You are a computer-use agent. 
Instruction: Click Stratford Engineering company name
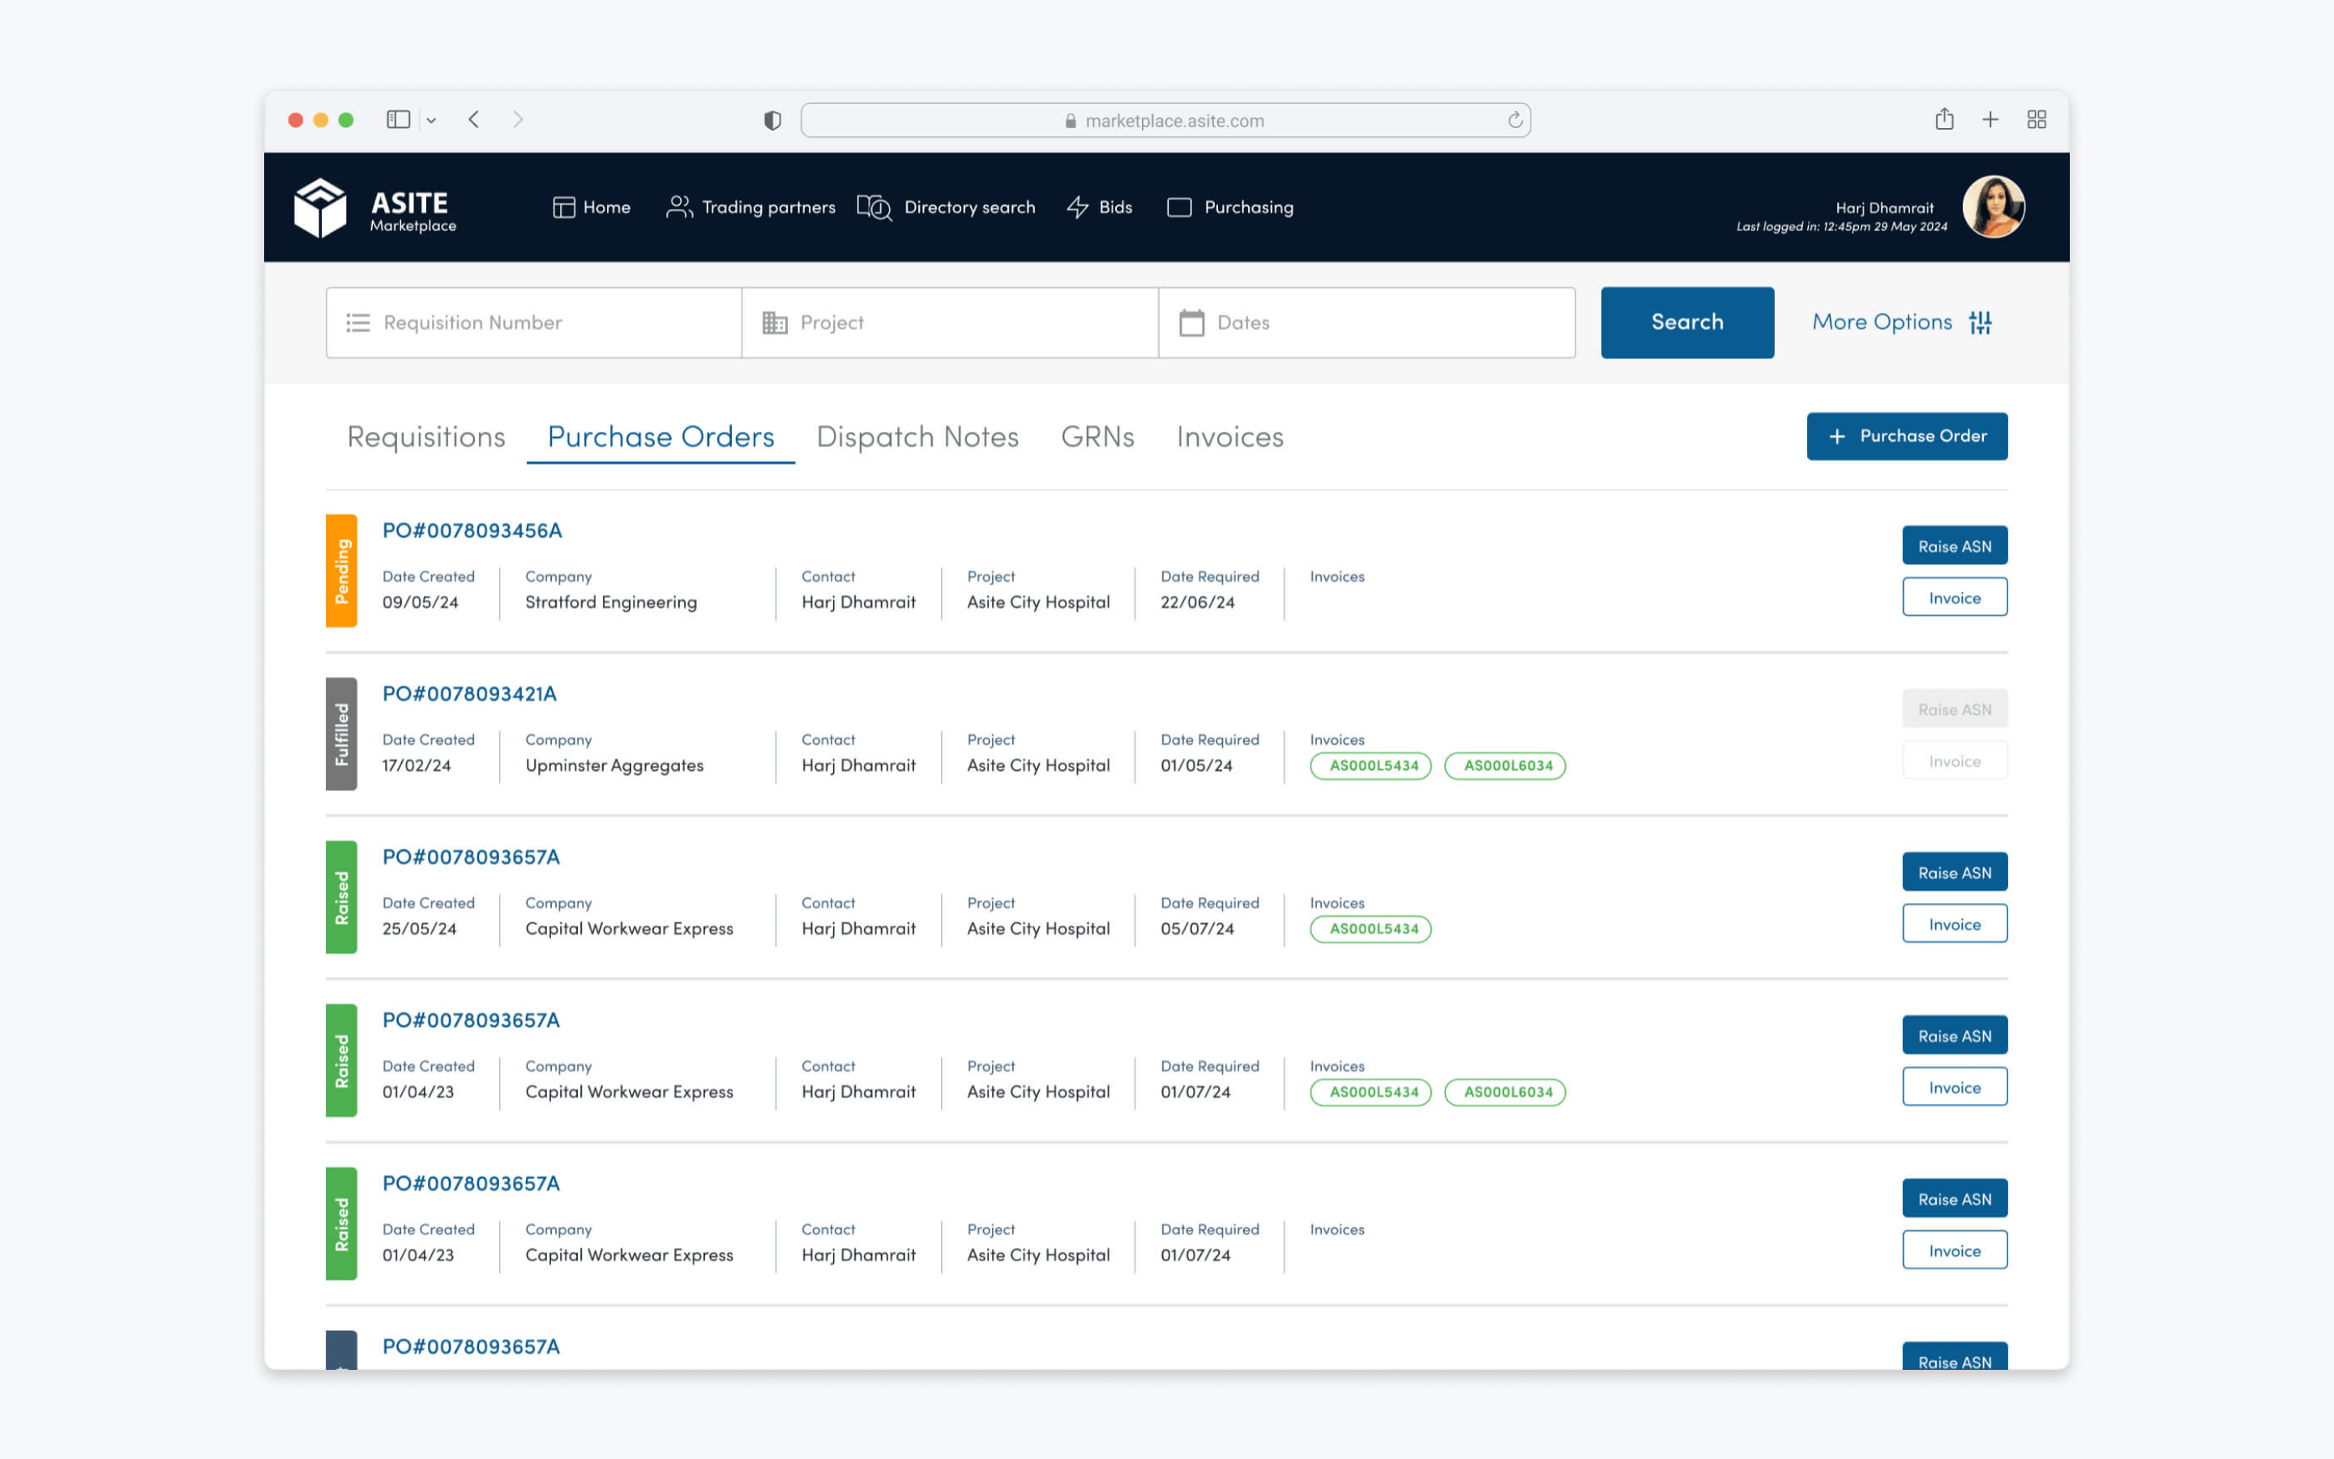tap(610, 602)
